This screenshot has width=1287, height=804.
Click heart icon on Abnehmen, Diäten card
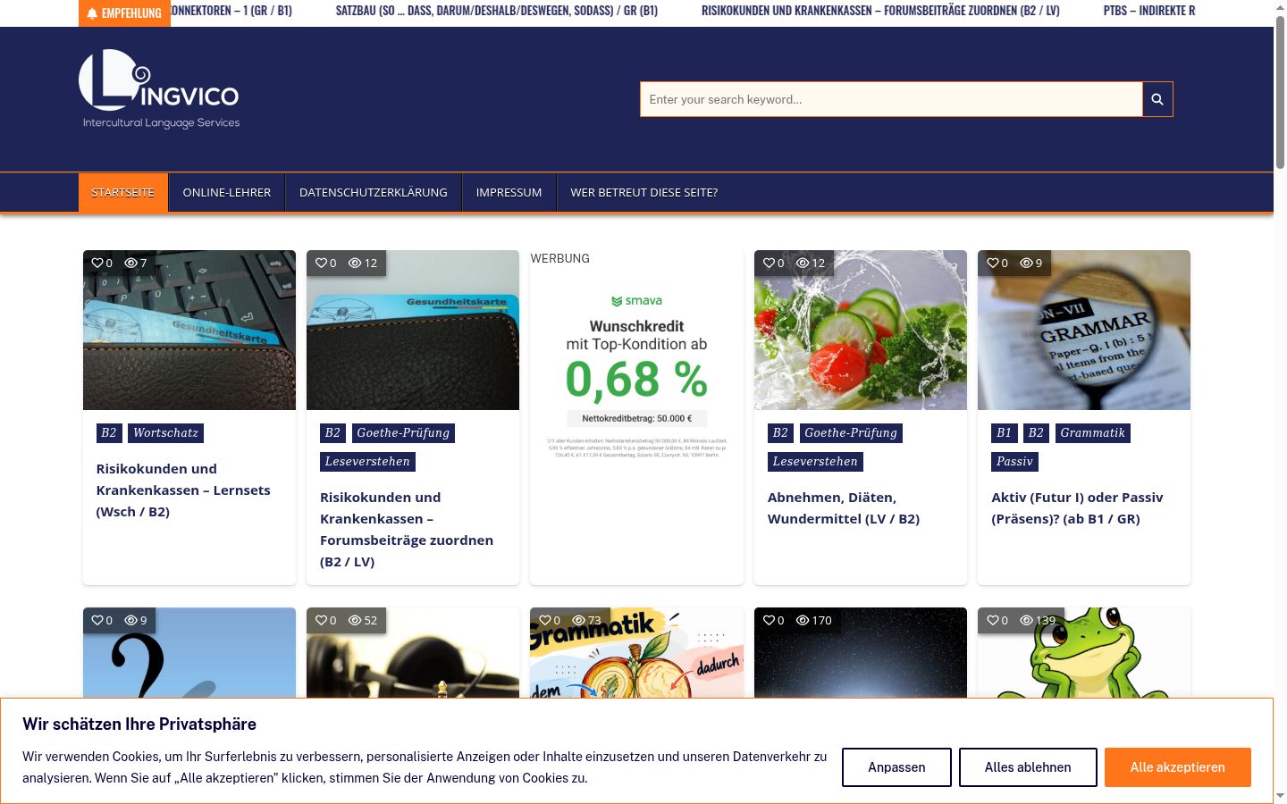click(x=769, y=263)
